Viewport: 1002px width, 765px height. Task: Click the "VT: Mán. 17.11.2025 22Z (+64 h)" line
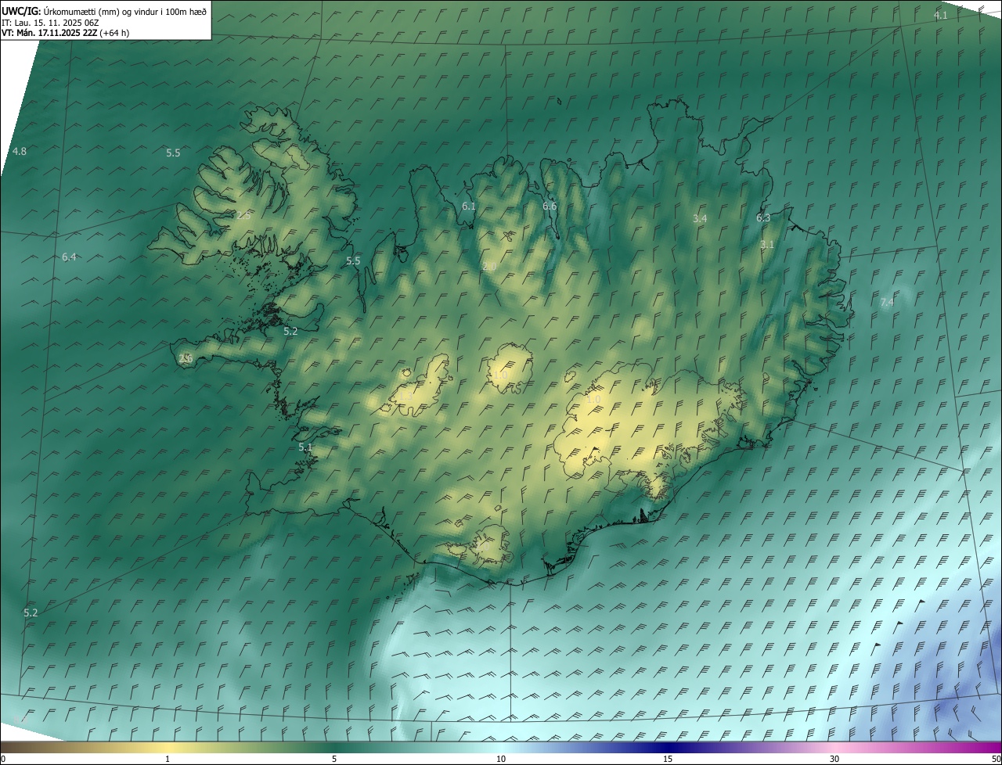pyautogui.click(x=66, y=33)
